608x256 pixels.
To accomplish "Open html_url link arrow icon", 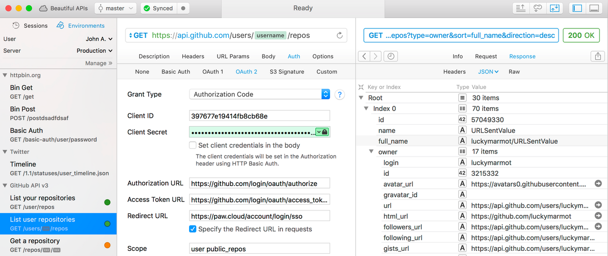I will point(598,216).
